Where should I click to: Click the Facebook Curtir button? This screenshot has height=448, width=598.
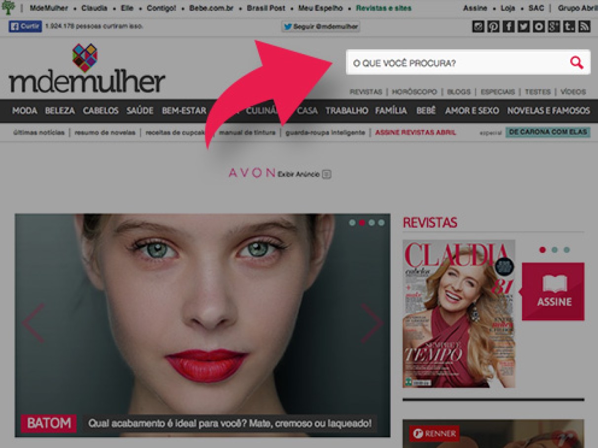point(25,27)
